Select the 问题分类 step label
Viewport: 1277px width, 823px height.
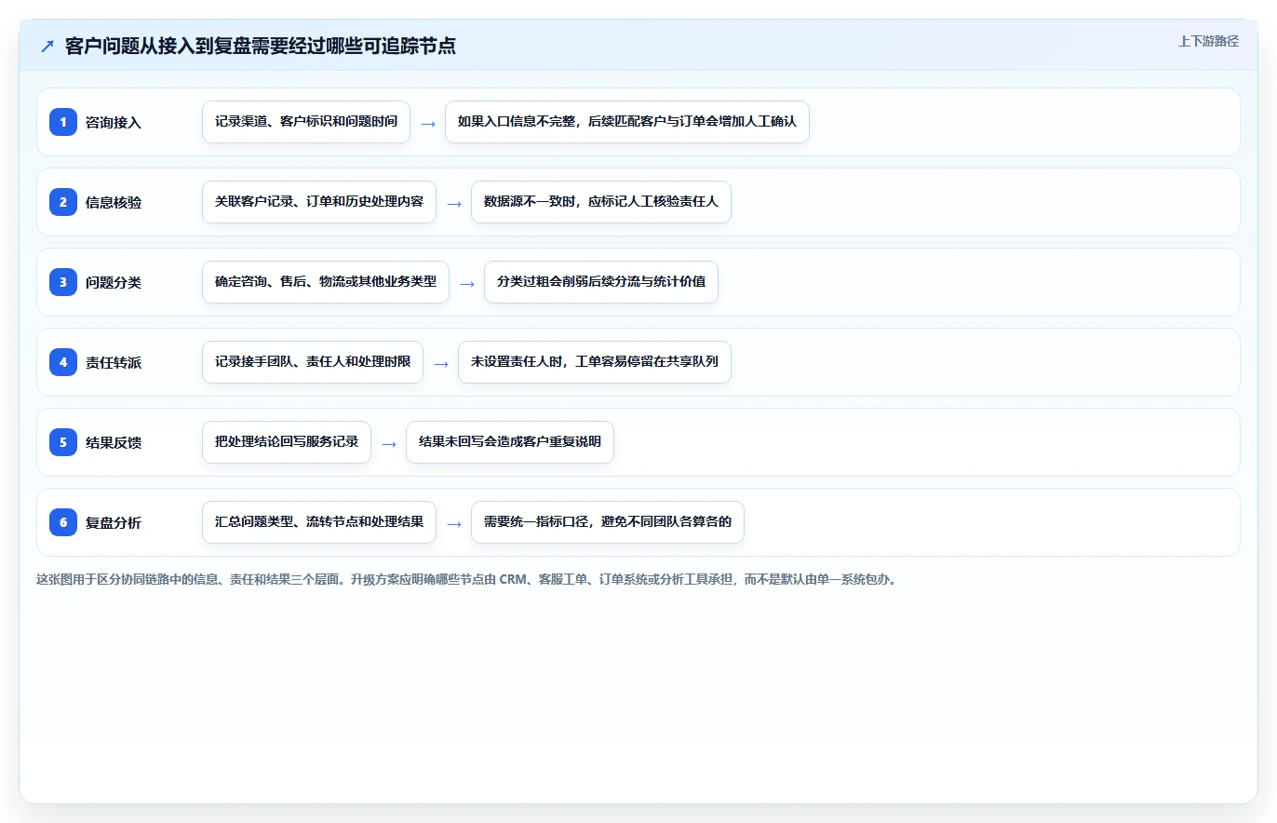pyautogui.click(x=114, y=282)
